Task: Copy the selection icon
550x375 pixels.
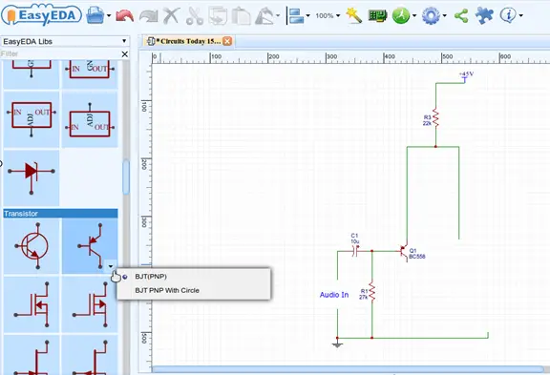Action: click(x=218, y=16)
